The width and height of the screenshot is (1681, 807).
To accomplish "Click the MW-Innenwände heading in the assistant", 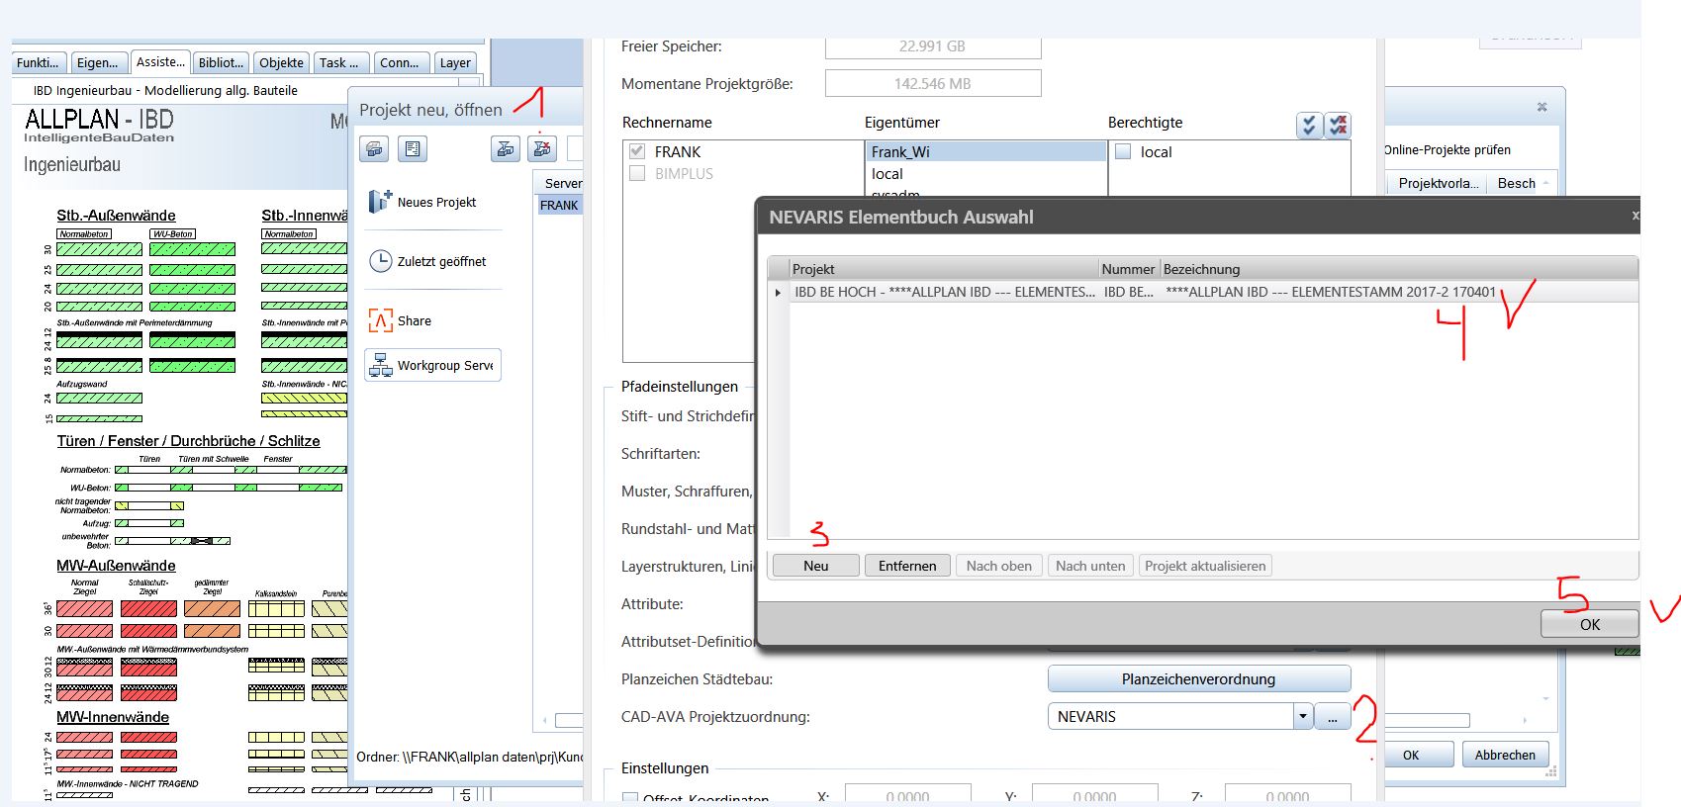I will point(113,717).
